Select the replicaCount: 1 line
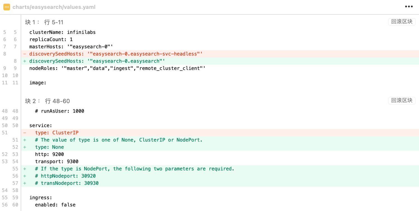Viewport: 419px width, 211px height. 51,39
